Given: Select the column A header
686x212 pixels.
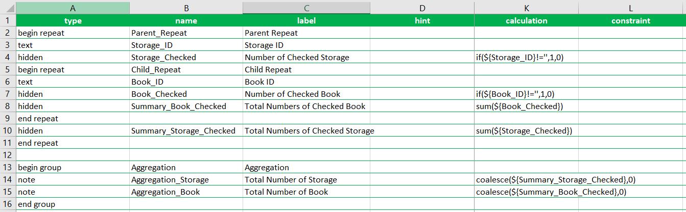Looking at the screenshot, I should coord(73,8).
